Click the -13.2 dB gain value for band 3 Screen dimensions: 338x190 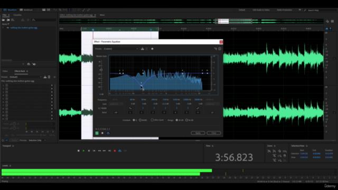[x=165, y=104]
